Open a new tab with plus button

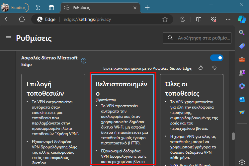147,7
